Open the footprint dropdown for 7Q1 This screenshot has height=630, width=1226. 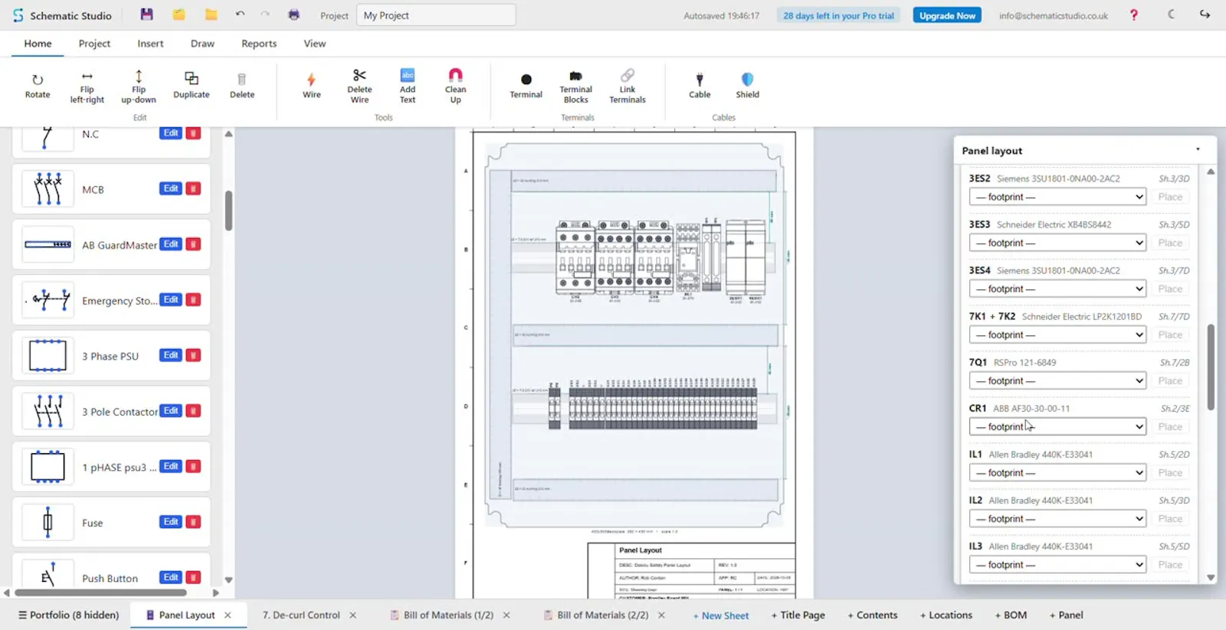click(x=1057, y=380)
